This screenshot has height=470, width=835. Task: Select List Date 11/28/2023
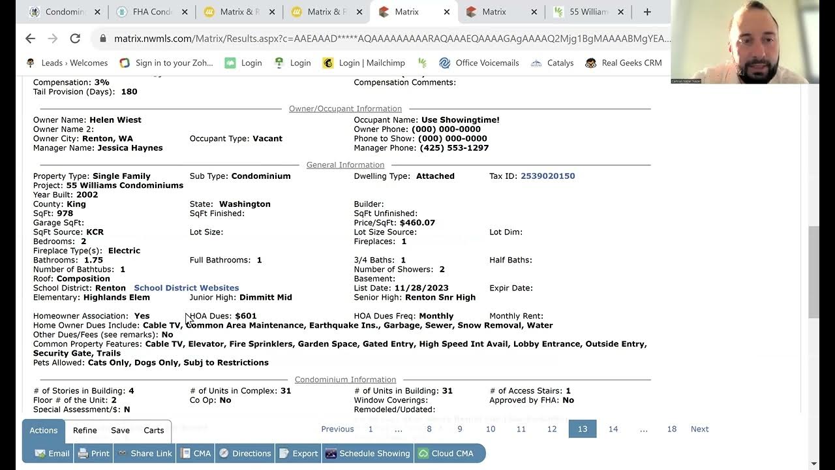pyautogui.click(x=421, y=288)
